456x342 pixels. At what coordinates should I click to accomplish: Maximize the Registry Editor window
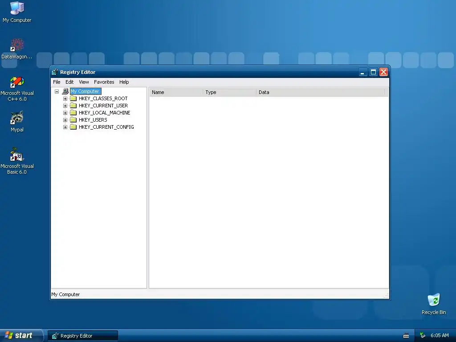[x=373, y=72]
